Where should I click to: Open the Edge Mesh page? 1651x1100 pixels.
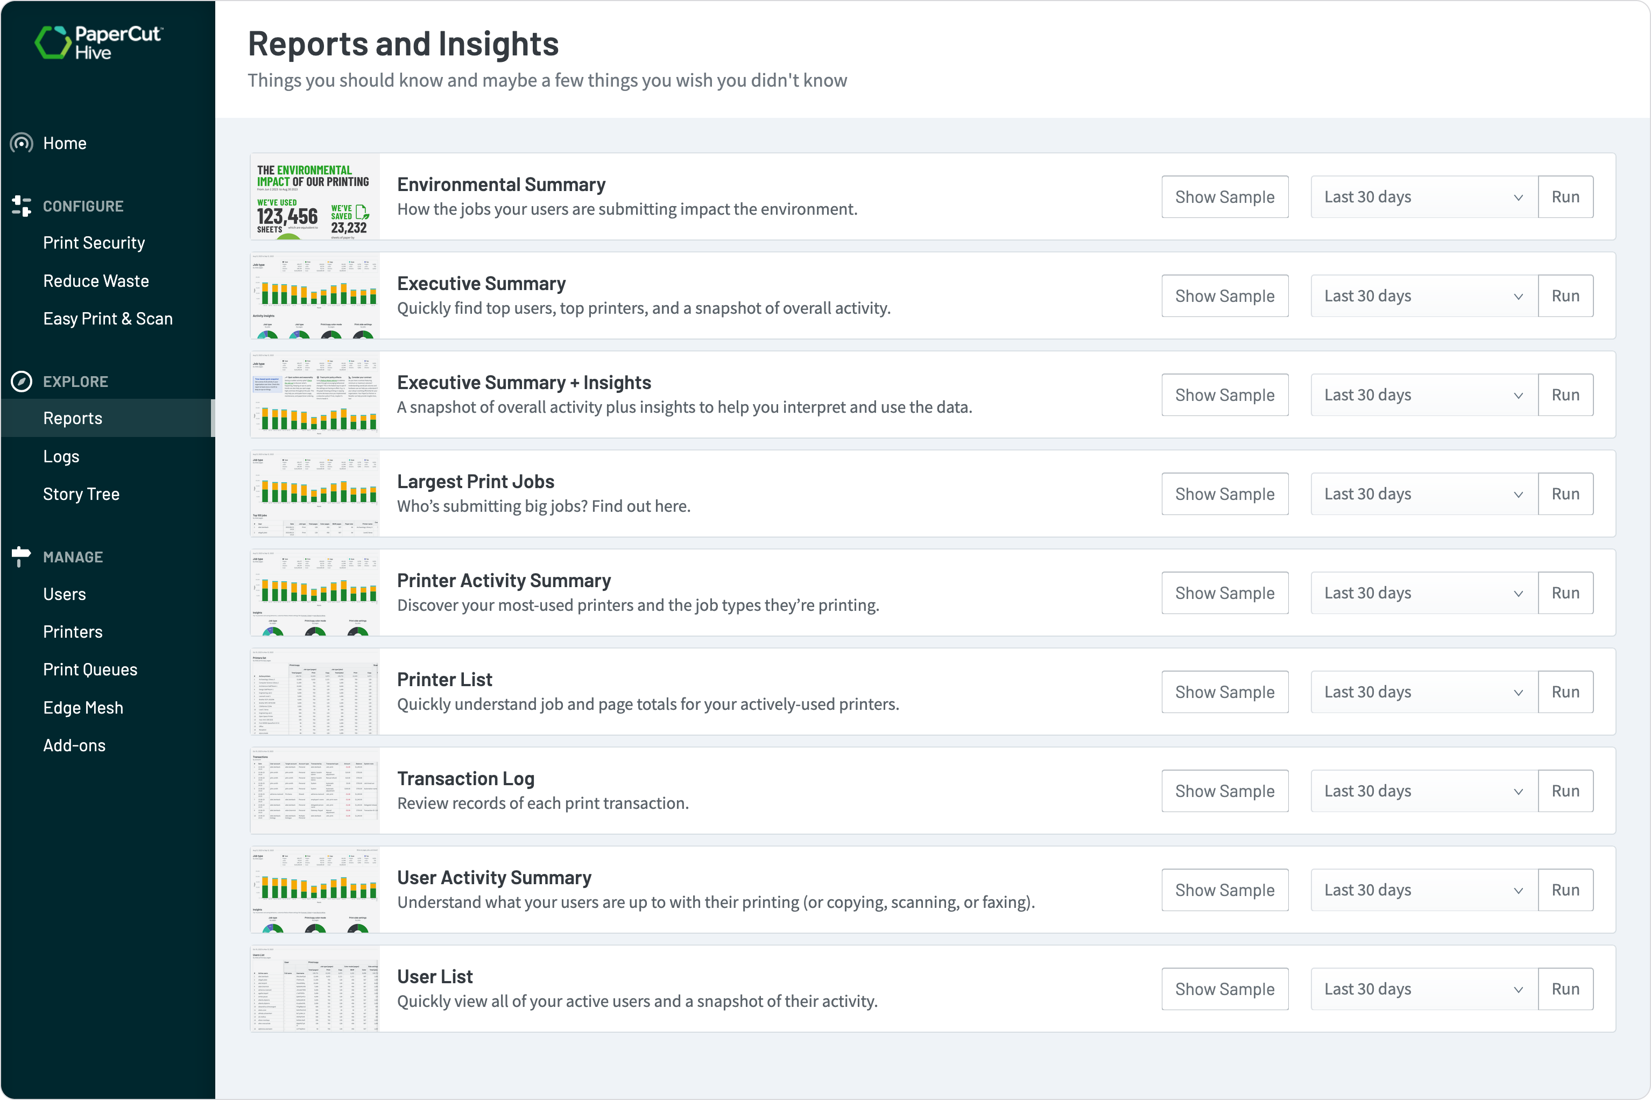83,707
